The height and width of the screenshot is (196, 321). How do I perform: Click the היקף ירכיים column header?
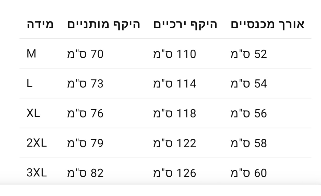[185, 24]
